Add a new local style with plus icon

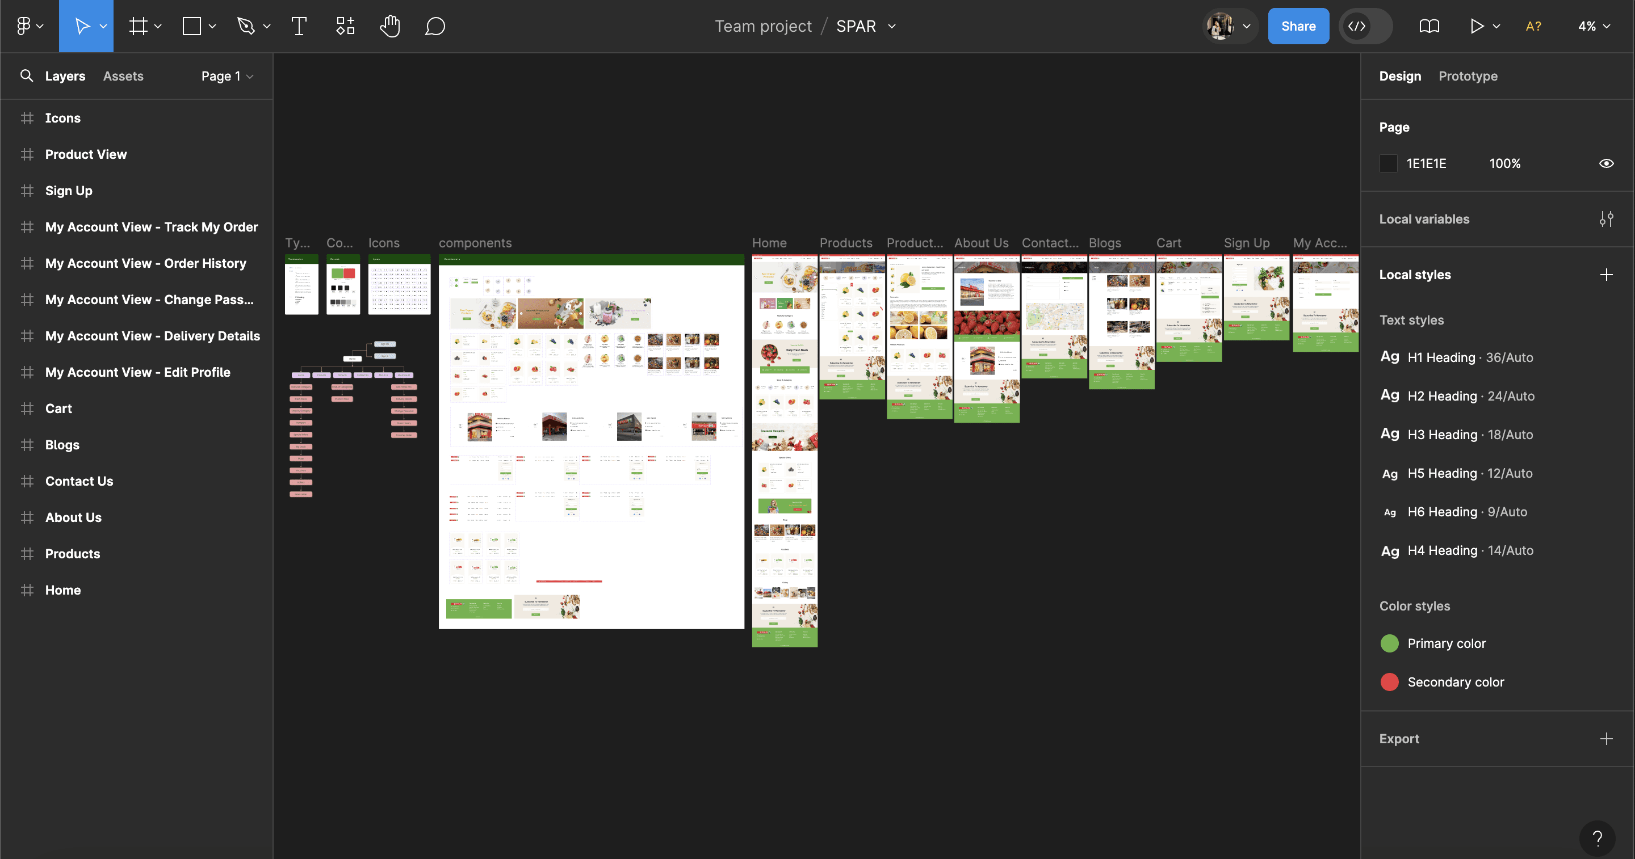pos(1607,274)
